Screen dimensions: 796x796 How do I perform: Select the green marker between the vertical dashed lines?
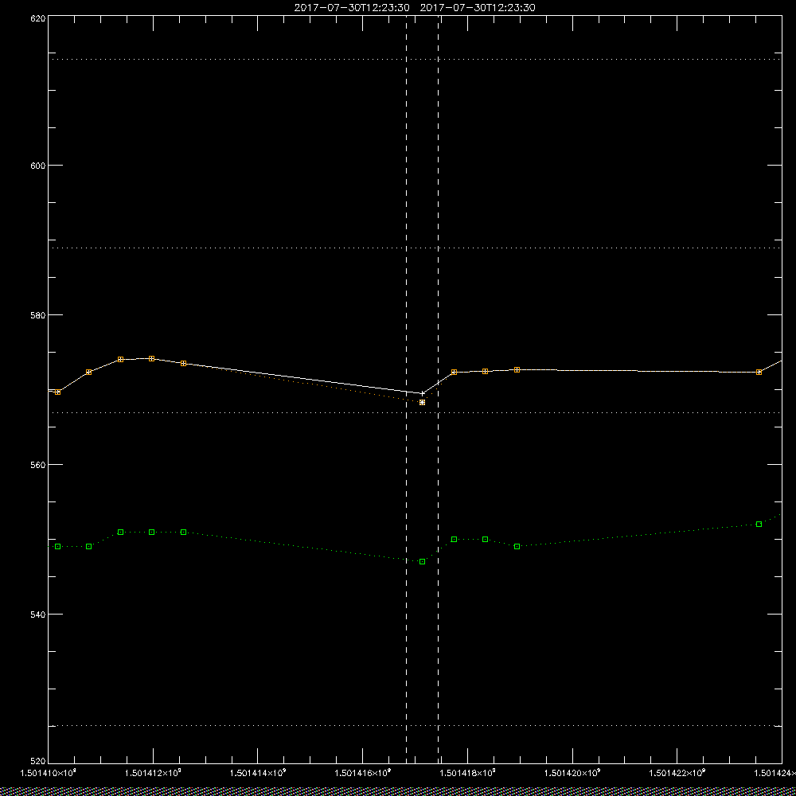pyautogui.click(x=423, y=561)
